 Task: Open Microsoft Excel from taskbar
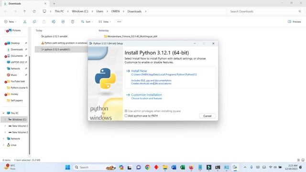click(183, 167)
